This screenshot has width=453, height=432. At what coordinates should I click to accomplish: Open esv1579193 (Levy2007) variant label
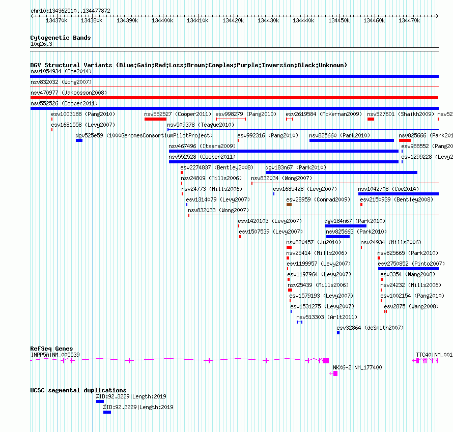[x=321, y=296]
